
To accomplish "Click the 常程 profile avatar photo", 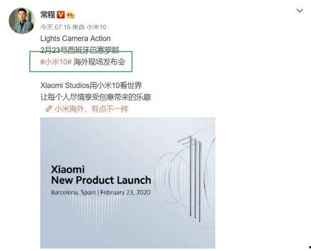I will [22, 21].
